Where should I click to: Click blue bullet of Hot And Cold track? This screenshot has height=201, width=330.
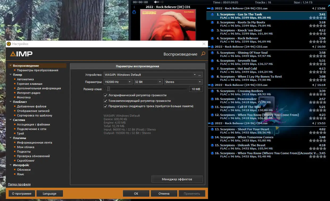pyautogui.click(x=212, y=69)
